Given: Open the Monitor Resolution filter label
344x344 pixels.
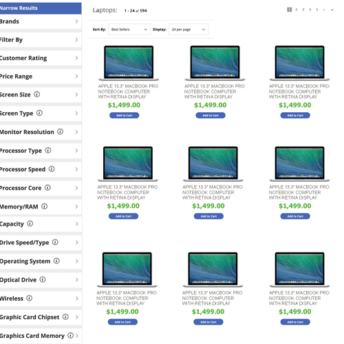Looking at the screenshot, I should tap(27, 132).
